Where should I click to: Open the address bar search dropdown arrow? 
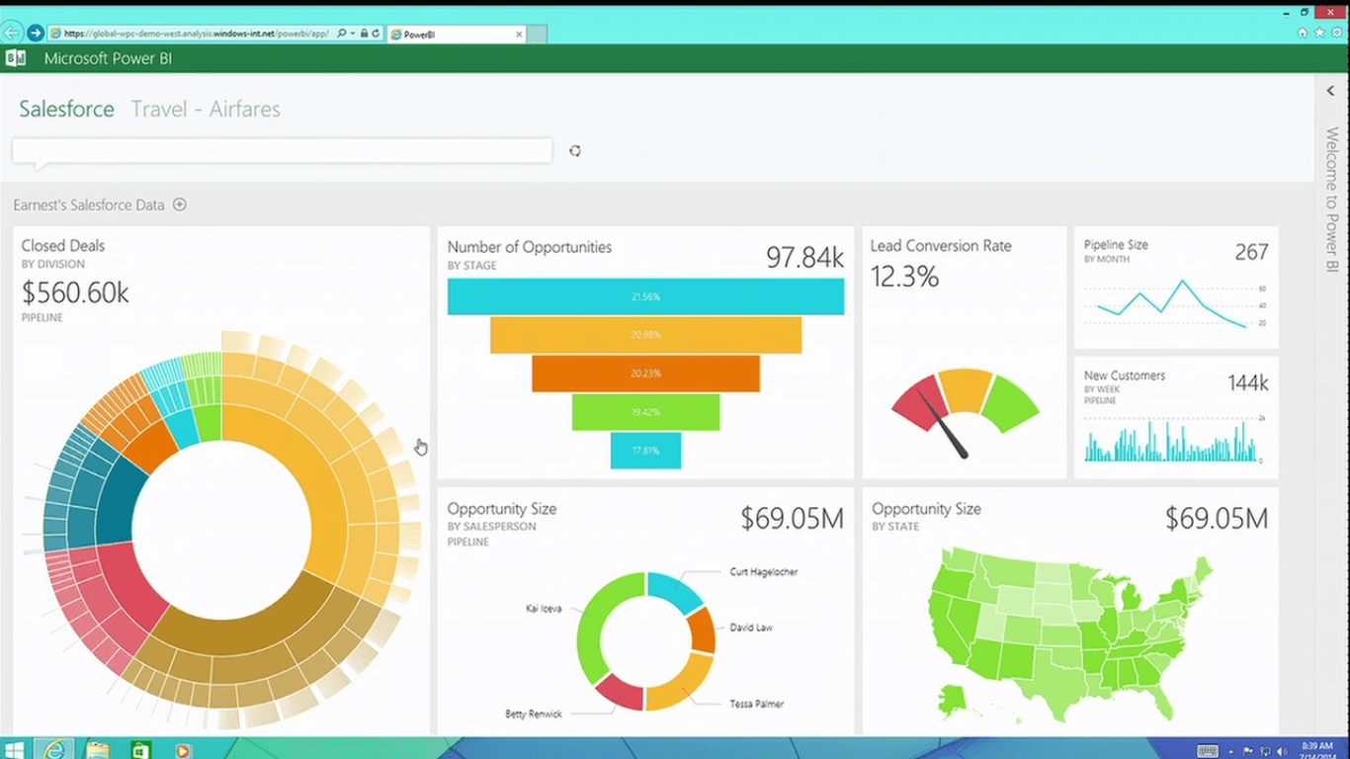click(353, 34)
